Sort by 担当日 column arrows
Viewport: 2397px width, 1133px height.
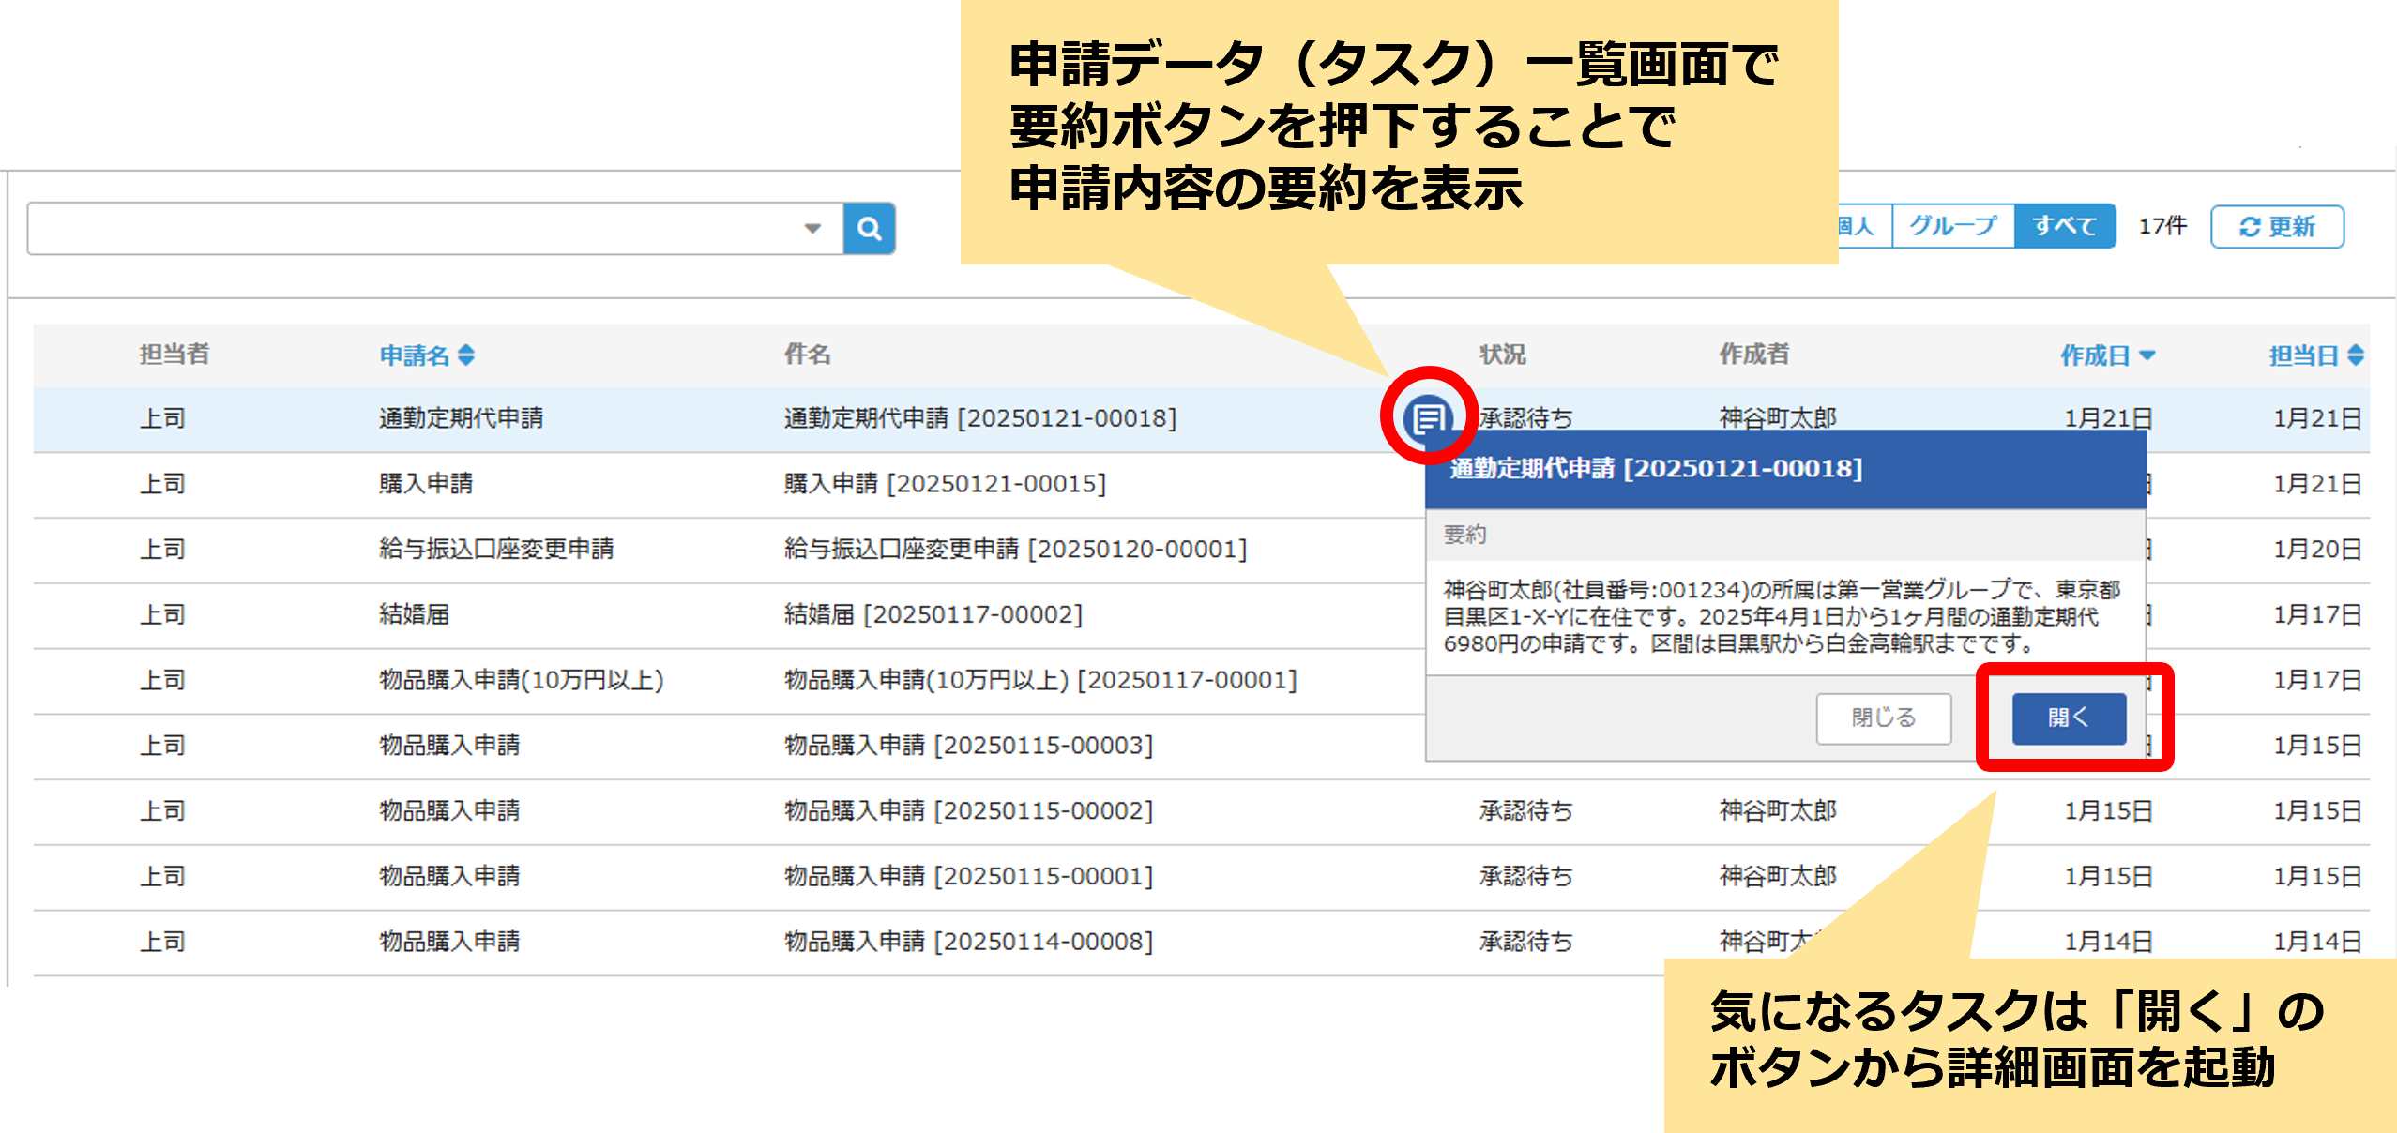pyautogui.click(x=2356, y=355)
